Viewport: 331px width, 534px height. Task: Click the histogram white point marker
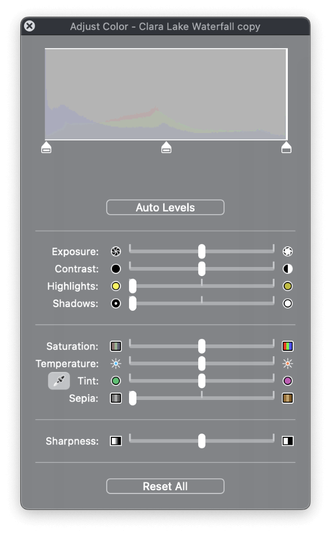[x=286, y=147]
